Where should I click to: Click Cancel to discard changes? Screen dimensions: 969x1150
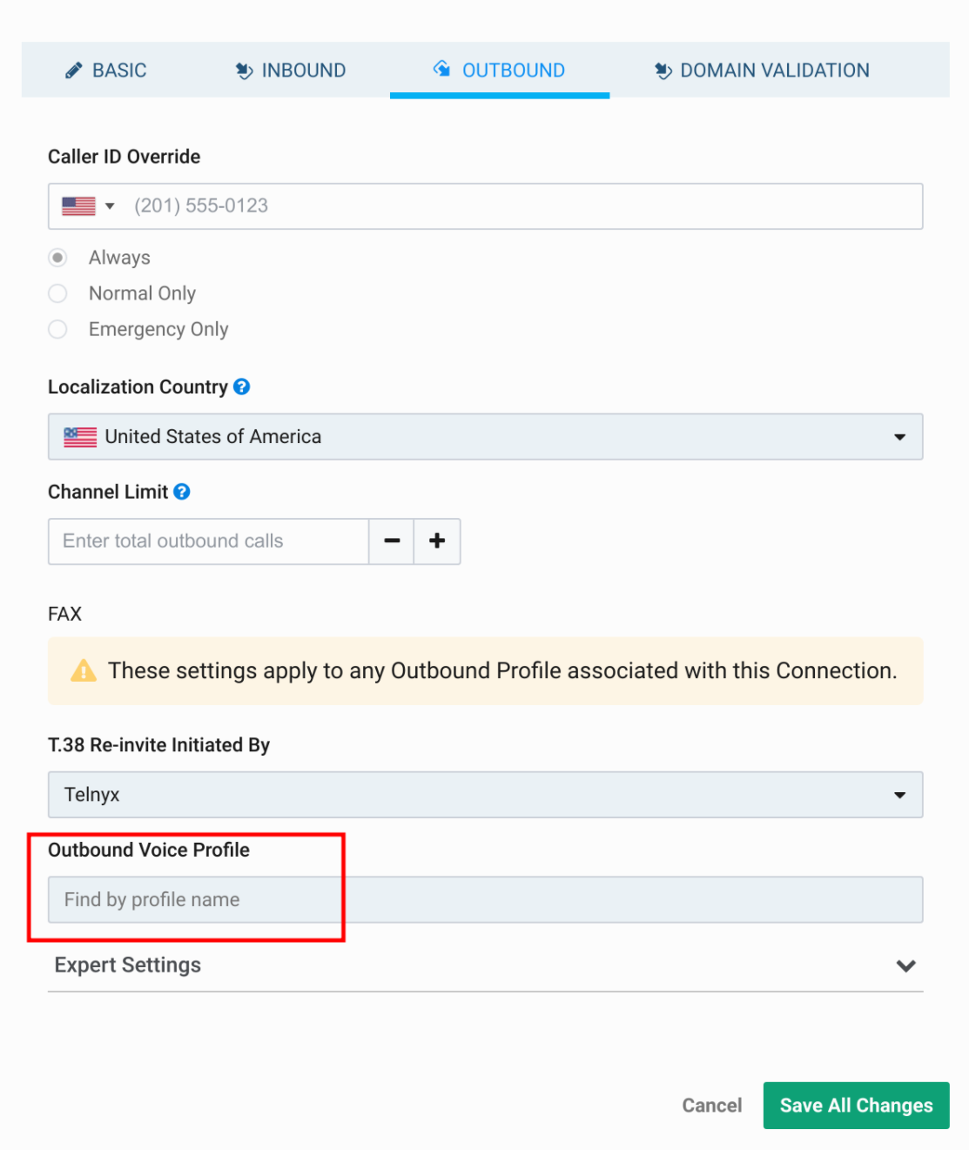(x=711, y=1105)
